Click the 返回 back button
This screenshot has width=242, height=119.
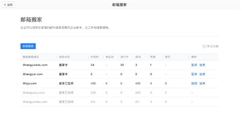click(9, 5)
